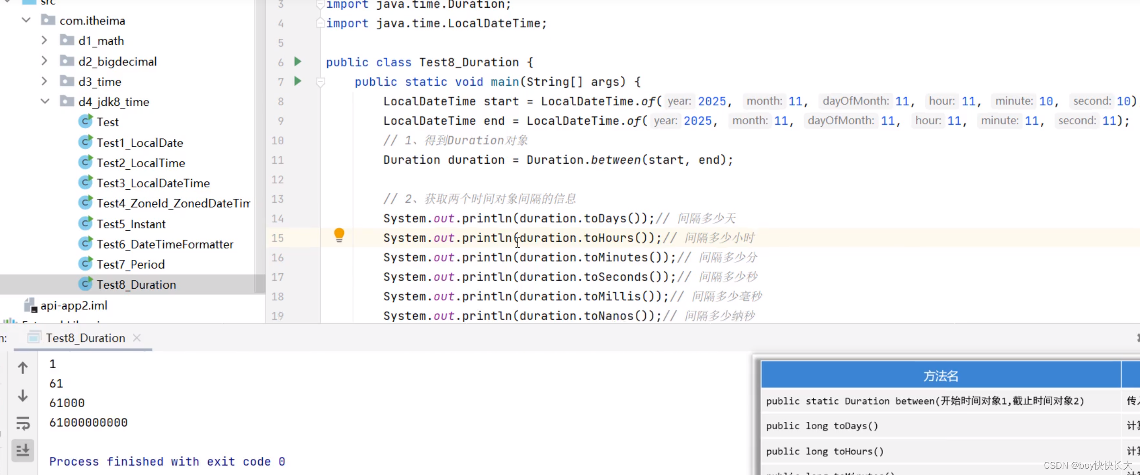Click class icon beside Test7_Period
Viewport: 1140px width, 475px height.
[85, 264]
